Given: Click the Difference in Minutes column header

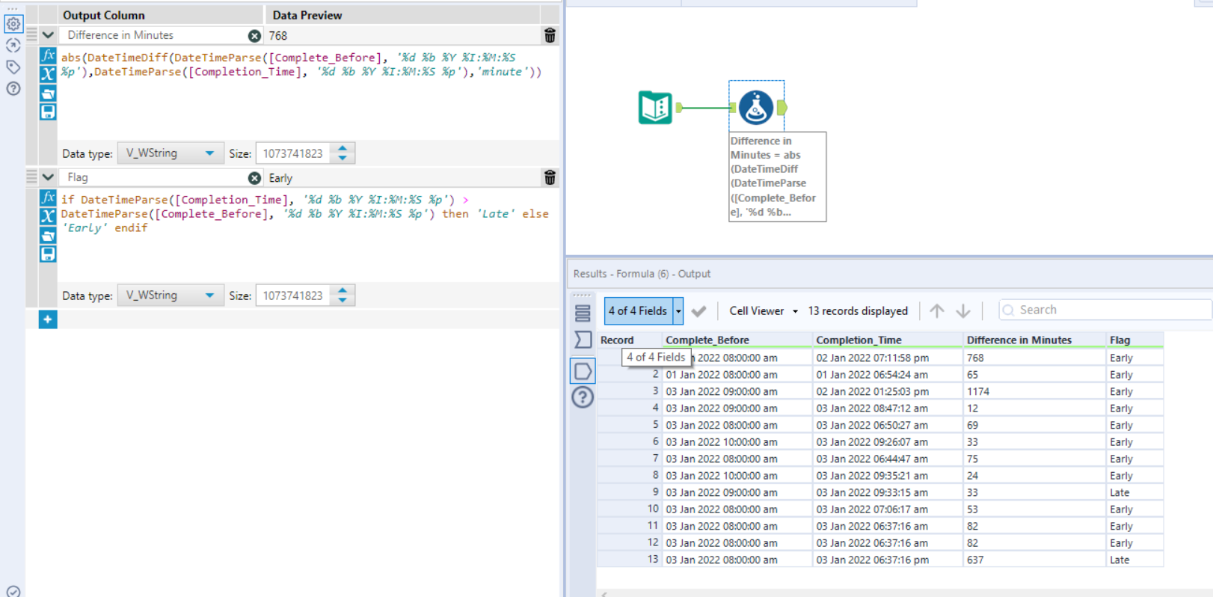Looking at the screenshot, I should [1019, 340].
